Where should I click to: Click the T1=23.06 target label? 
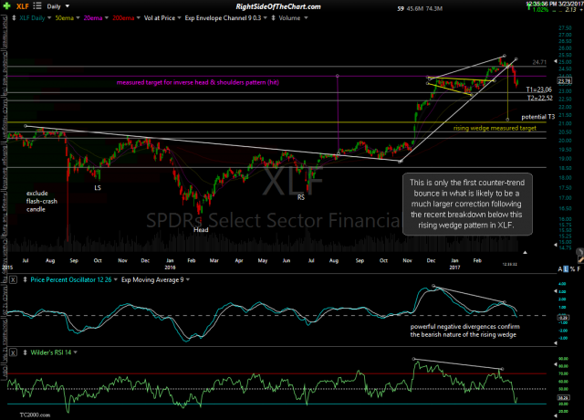539,89
